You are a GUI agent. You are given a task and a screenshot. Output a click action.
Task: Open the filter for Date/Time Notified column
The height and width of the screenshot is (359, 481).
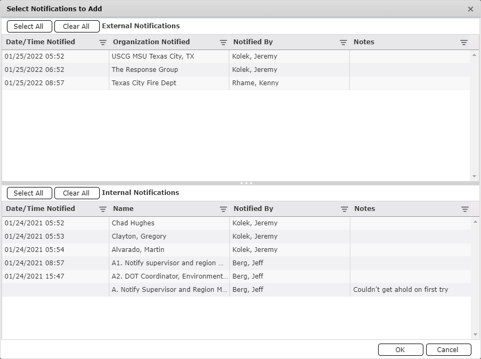coord(102,42)
